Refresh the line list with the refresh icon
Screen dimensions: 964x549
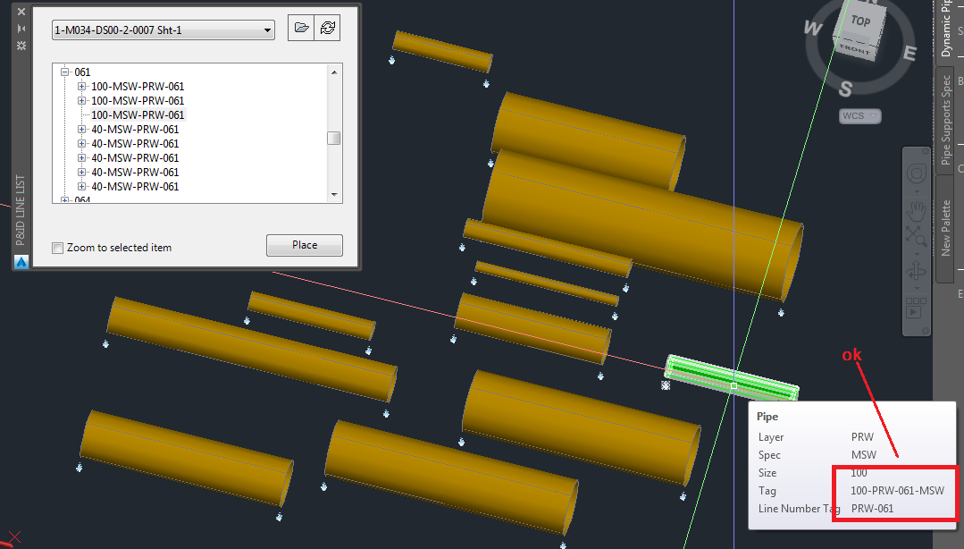coord(328,28)
